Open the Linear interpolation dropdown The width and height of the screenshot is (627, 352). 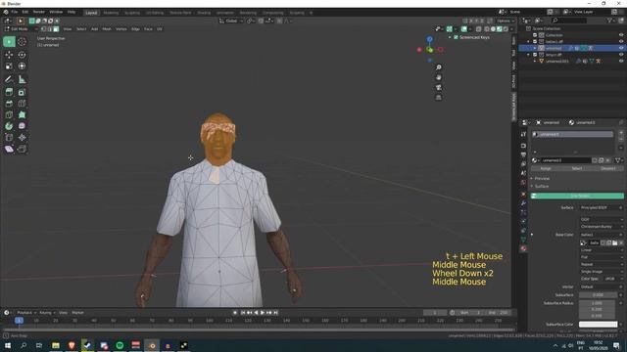pos(601,250)
